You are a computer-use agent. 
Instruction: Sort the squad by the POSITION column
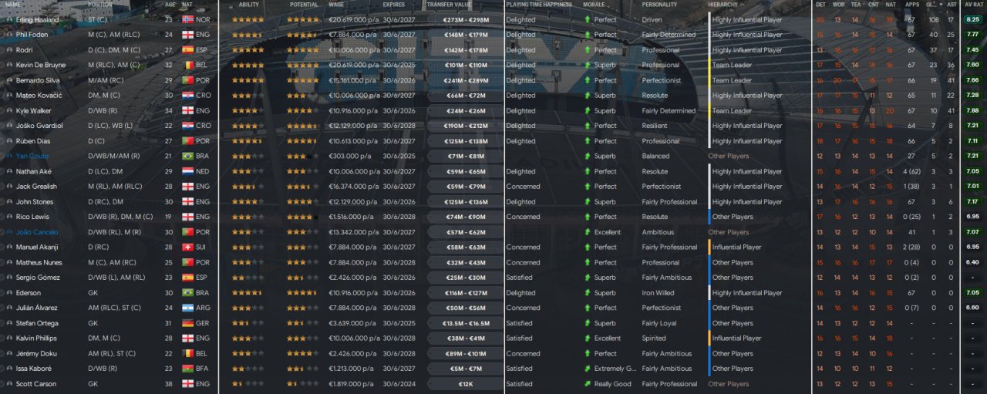[100, 5]
